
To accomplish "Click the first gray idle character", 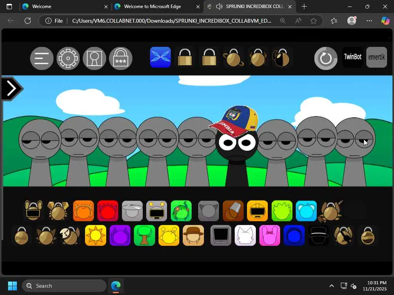I will [x=40, y=153].
